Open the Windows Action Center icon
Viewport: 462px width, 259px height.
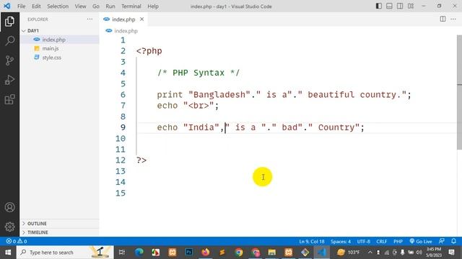[452, 253]
